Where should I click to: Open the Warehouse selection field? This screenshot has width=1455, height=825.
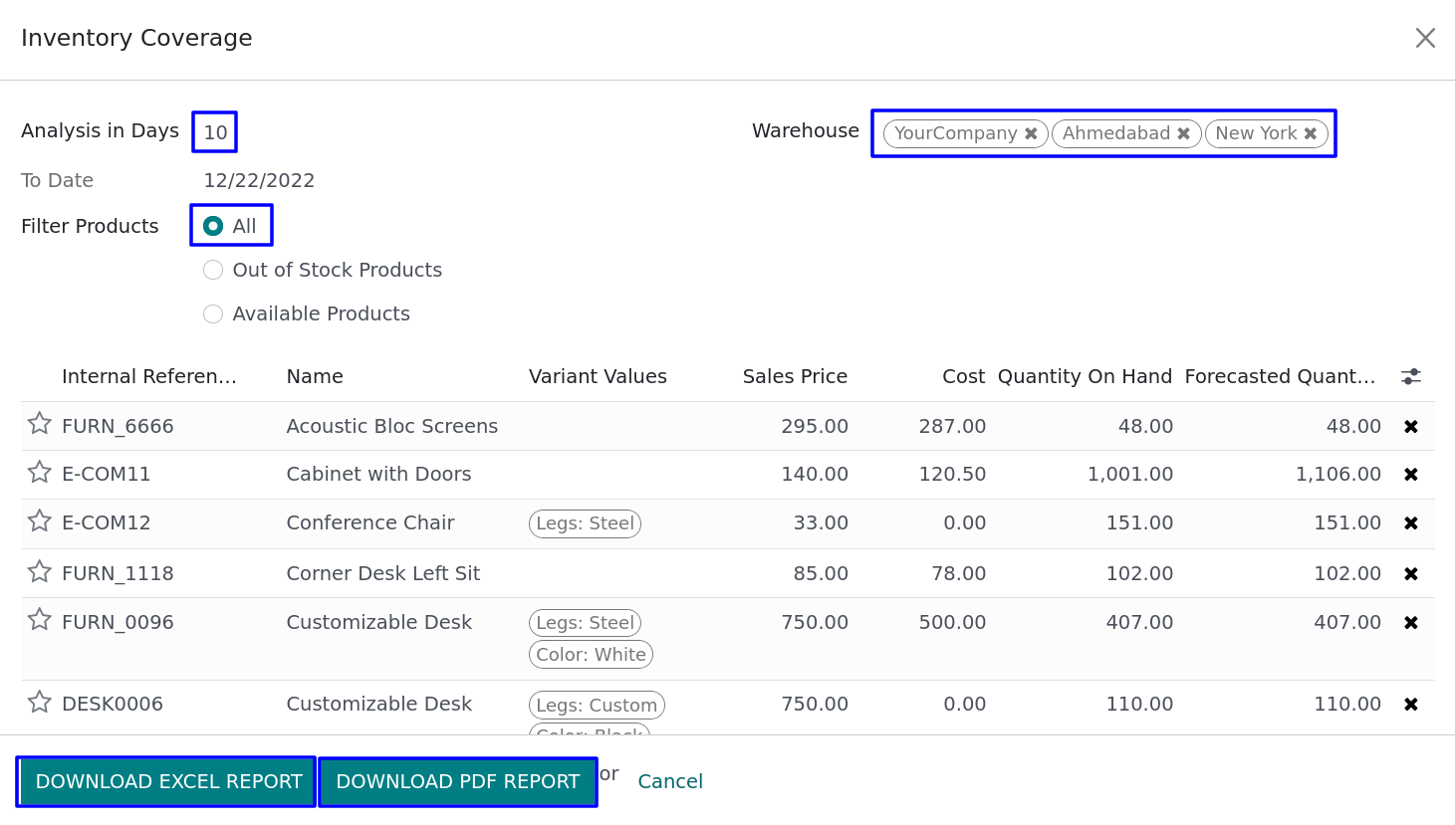coord(1332,133)
